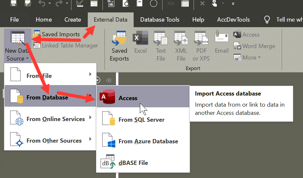Open Customize Quick Access Toolbar dropdown
Screen dimensions: 303x178
[233, 4]
